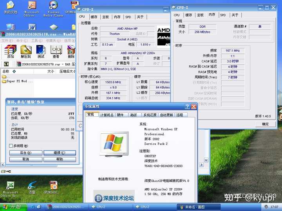Click 确定 button in right CPU-Z window
282x211 pixels.
click(265, 124)
